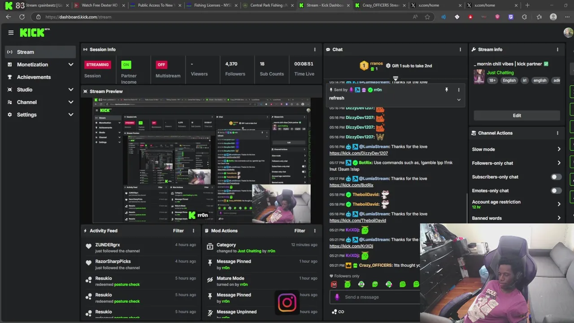The height and width of the screenshot is (323, 574).
Task: Open the browser extensions puzzle icon
Action: [525, 17]
